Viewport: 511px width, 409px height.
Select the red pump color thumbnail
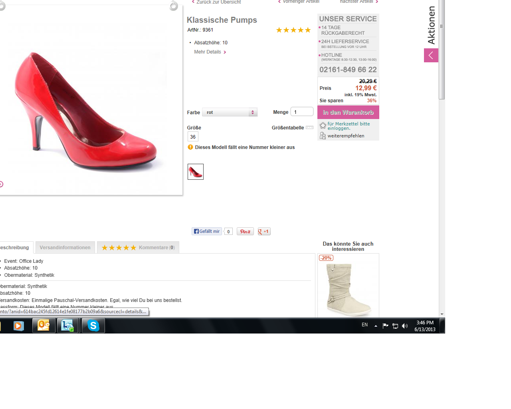[196, 172]
